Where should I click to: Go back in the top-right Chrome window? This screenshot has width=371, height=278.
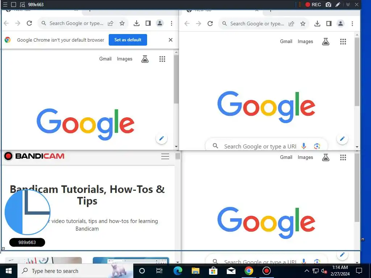click(187, 24)
